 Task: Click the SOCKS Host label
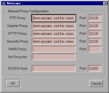click(x=18, y=68)
